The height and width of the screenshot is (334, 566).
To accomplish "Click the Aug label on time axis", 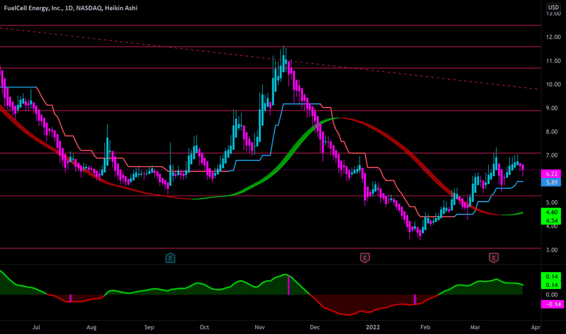I will tap(91, 327).
